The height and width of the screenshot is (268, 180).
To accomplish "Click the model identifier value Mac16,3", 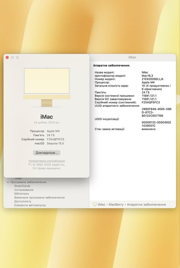I will (147, 76).
